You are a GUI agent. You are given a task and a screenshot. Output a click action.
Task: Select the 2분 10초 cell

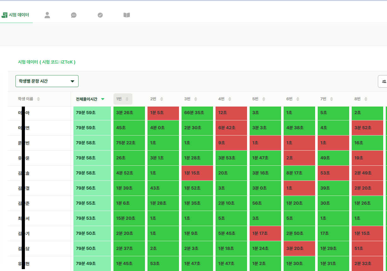231,203
